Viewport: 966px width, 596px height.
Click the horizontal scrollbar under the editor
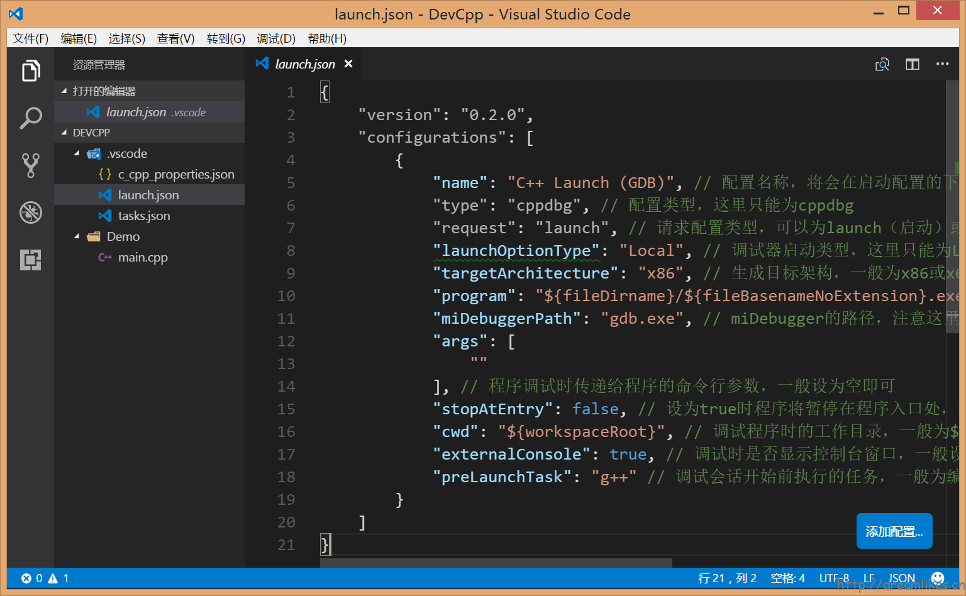click(496, 563)
